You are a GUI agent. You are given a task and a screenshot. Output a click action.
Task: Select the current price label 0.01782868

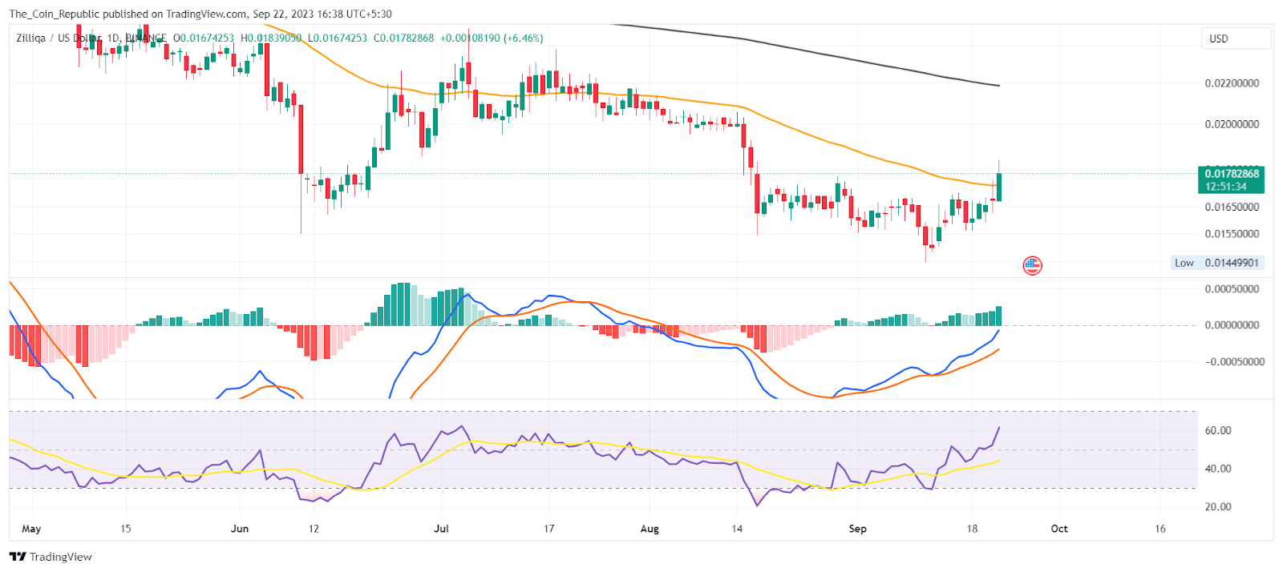(1232, 174)
